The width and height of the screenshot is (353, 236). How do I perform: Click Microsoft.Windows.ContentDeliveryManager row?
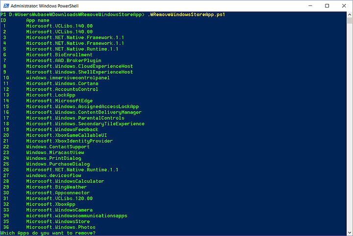coord(84,113)
